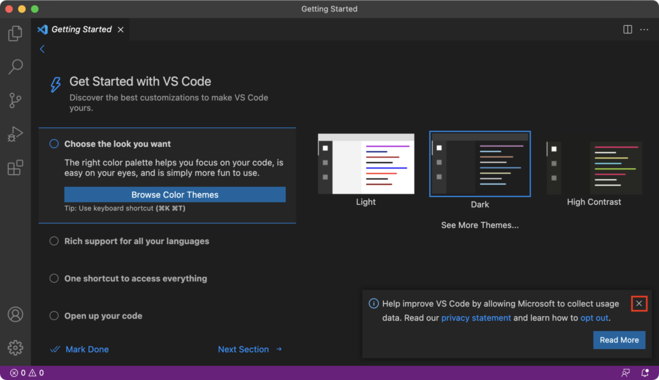Image resolution: width=659 pixels, height=380 pixels.
Task: Select the Dark theme thumbnail
Action: [480, 164]
